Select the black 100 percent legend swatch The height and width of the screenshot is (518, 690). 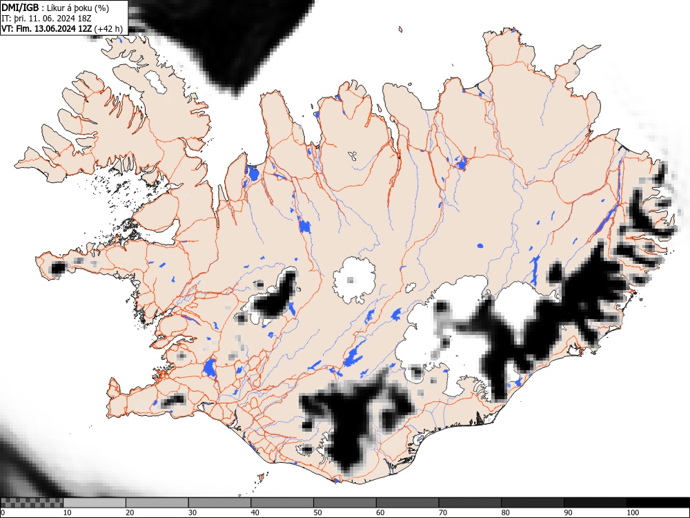coord(658,503)
